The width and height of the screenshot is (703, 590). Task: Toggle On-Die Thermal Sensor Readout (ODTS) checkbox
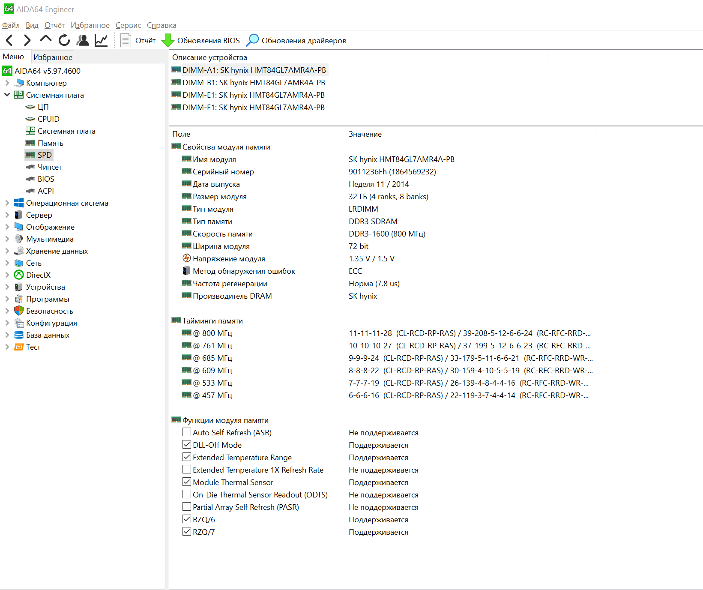click(x=187, y=494)
